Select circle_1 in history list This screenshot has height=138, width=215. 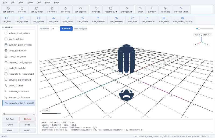pyautogui.click(x=19, y=68)
